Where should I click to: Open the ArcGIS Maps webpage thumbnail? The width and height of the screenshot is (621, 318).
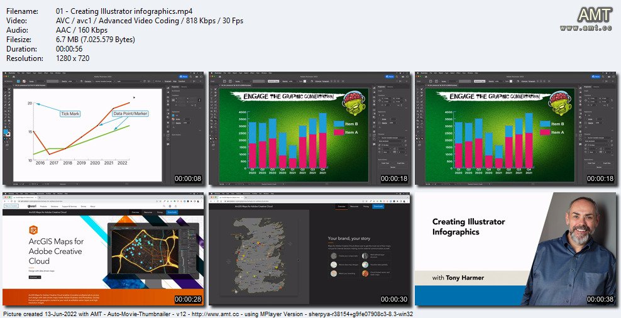(103, 249)
